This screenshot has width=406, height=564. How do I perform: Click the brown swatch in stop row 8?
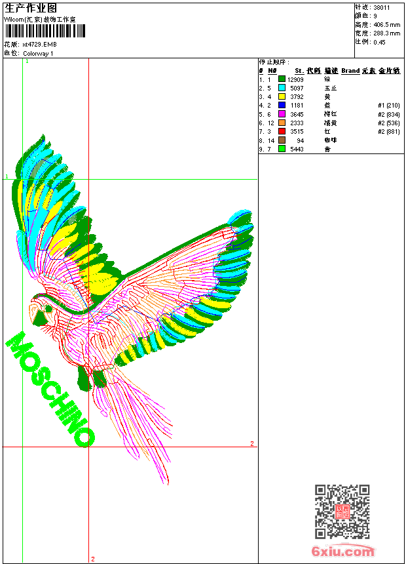coord(282,140)
